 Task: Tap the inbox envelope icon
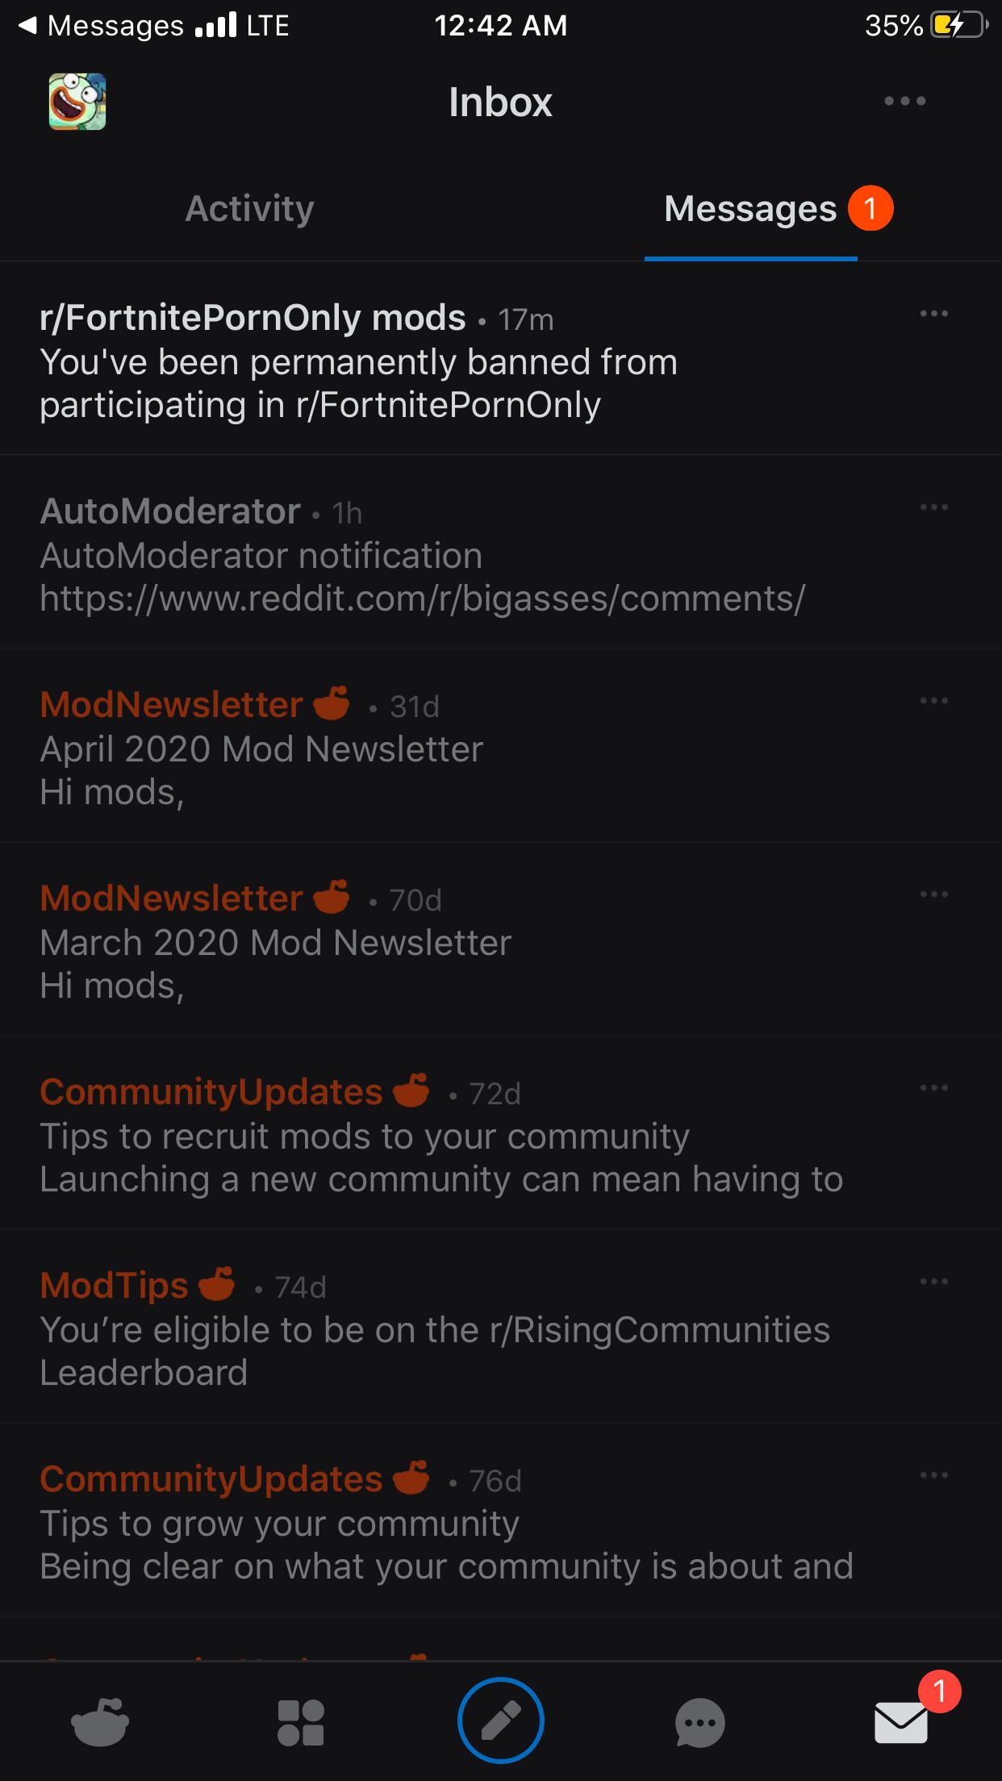(x=901, y=1722)
